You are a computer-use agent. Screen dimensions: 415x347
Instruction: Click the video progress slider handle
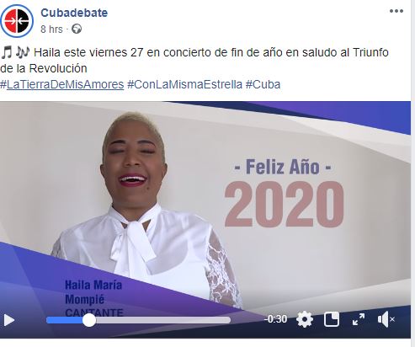(x=89, y=320)
